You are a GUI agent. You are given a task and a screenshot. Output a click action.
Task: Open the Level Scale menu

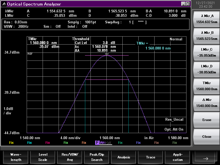(x=43, y=157)
